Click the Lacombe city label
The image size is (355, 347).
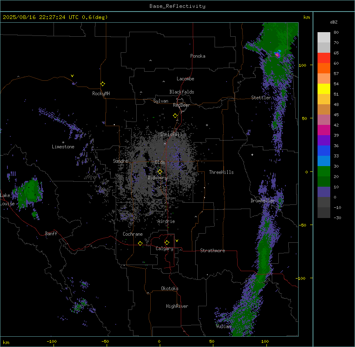185,79
